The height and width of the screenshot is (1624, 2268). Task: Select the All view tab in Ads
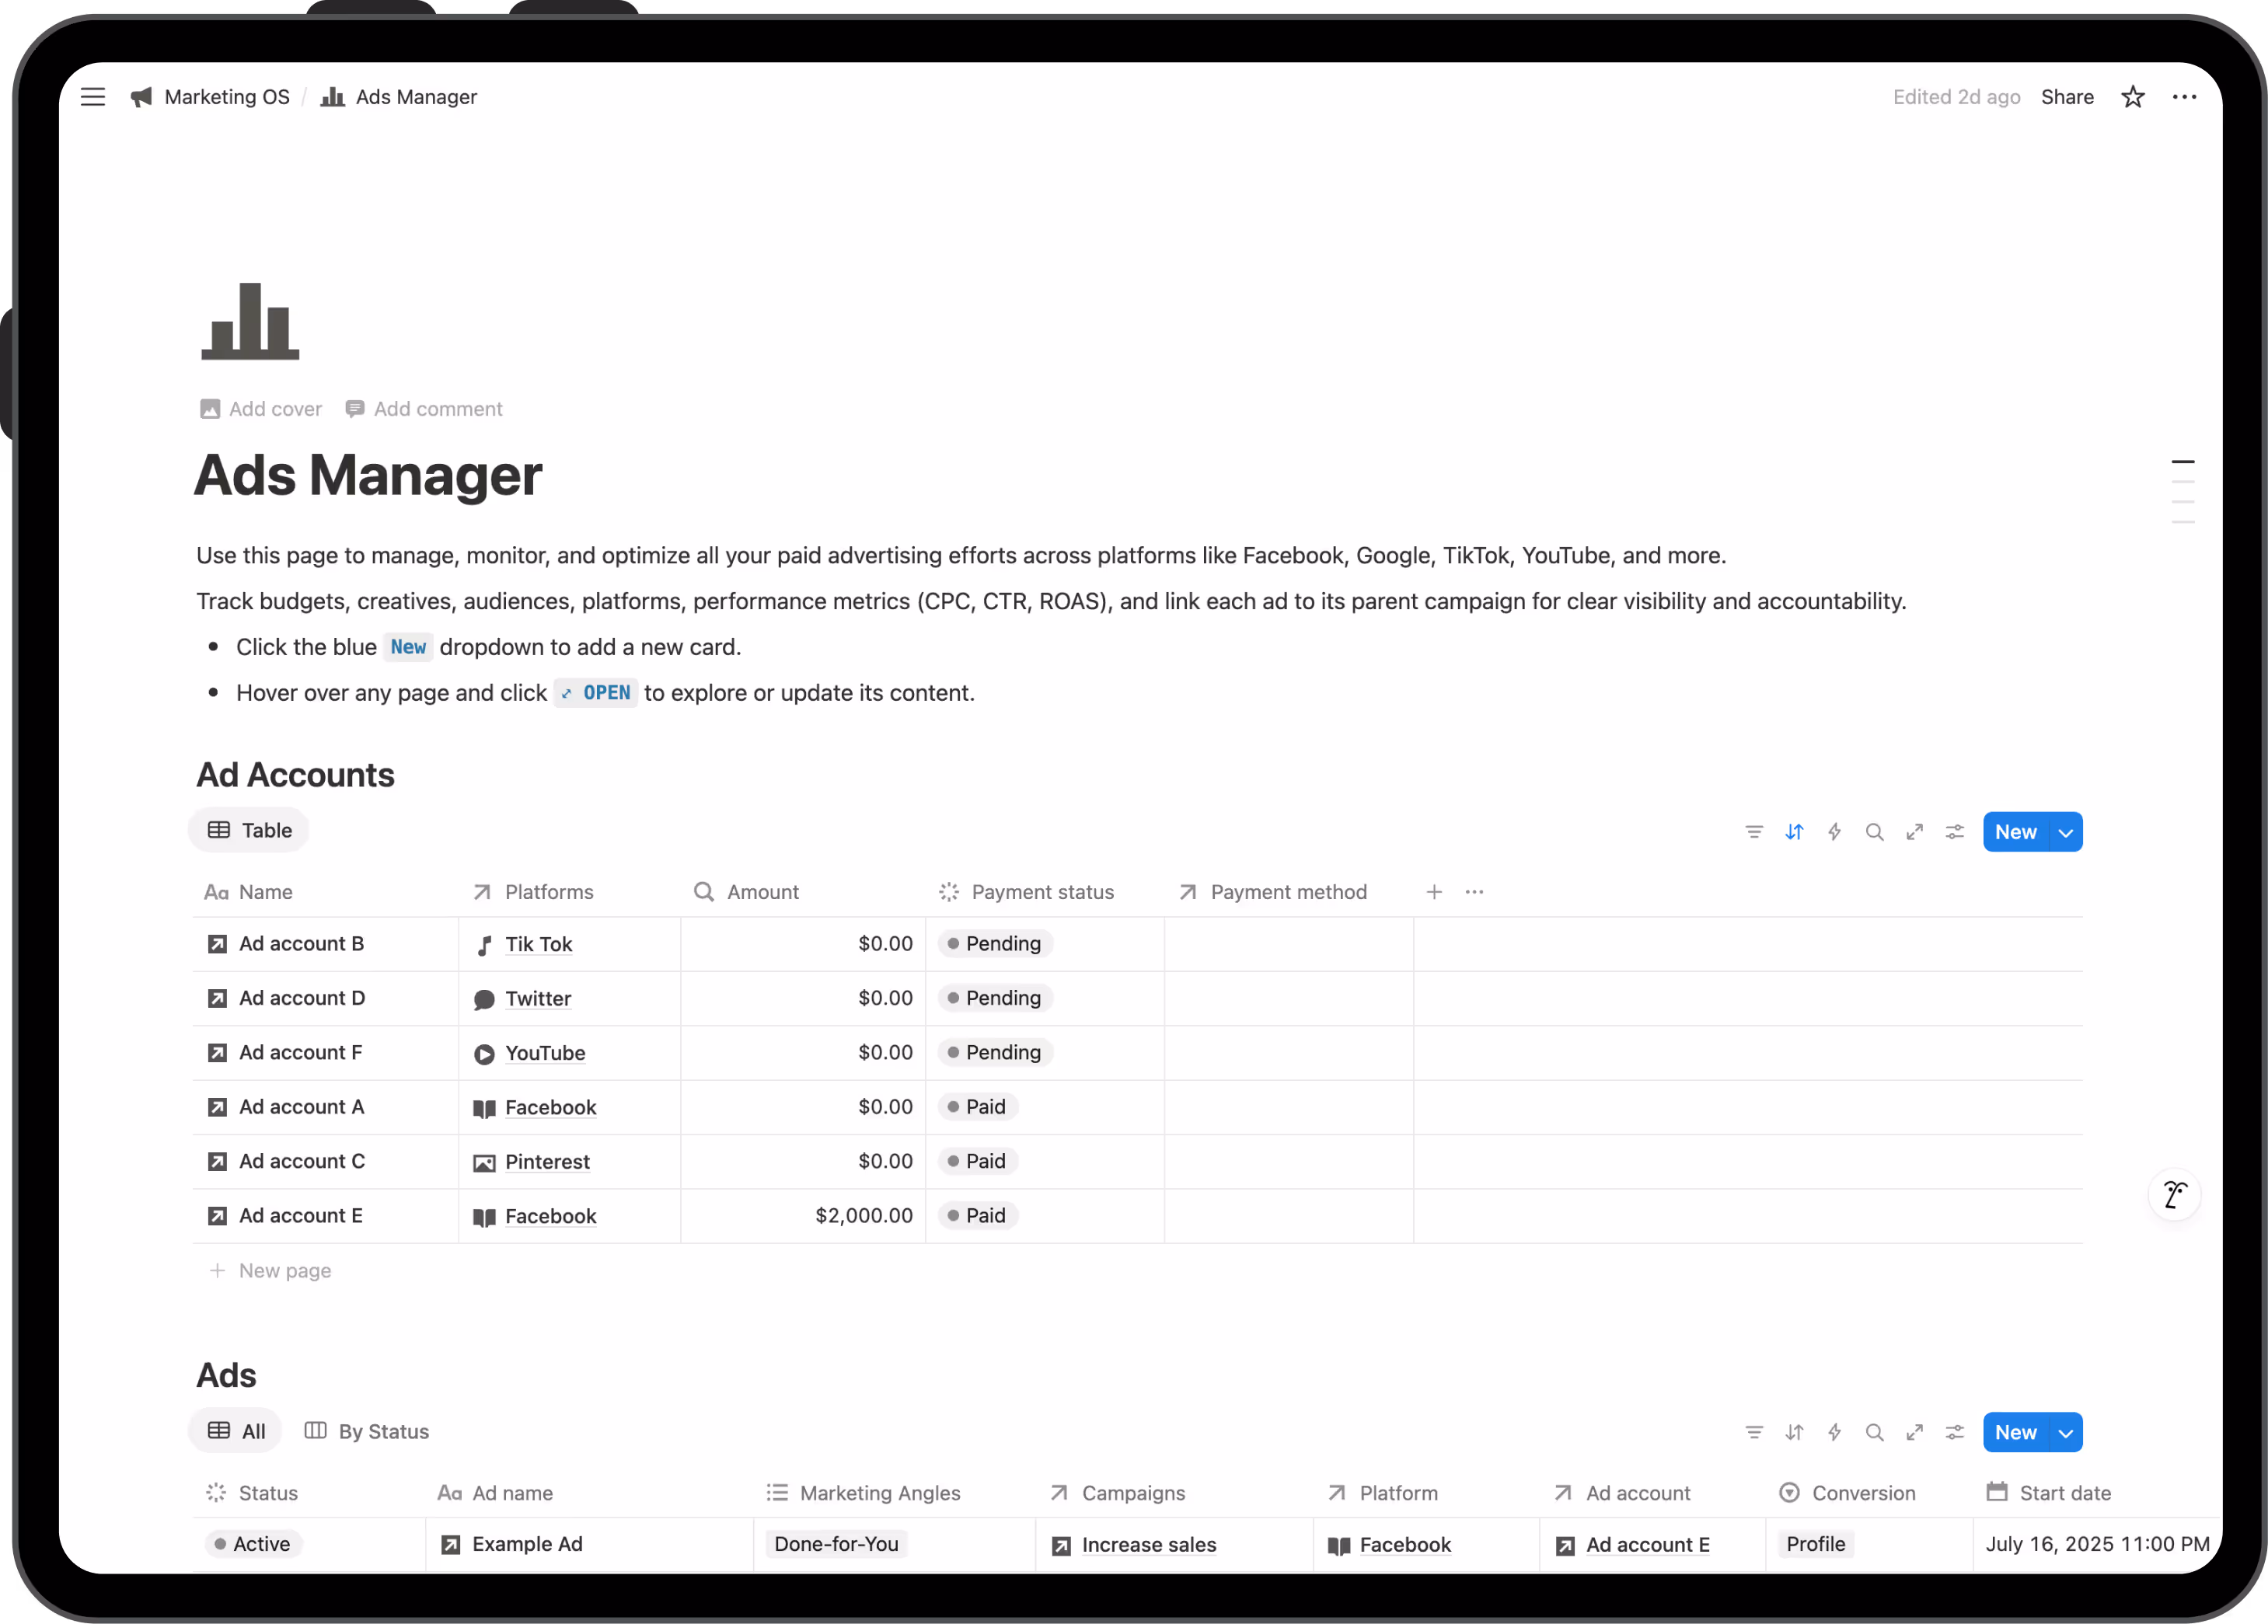[x=236, y=1431]
